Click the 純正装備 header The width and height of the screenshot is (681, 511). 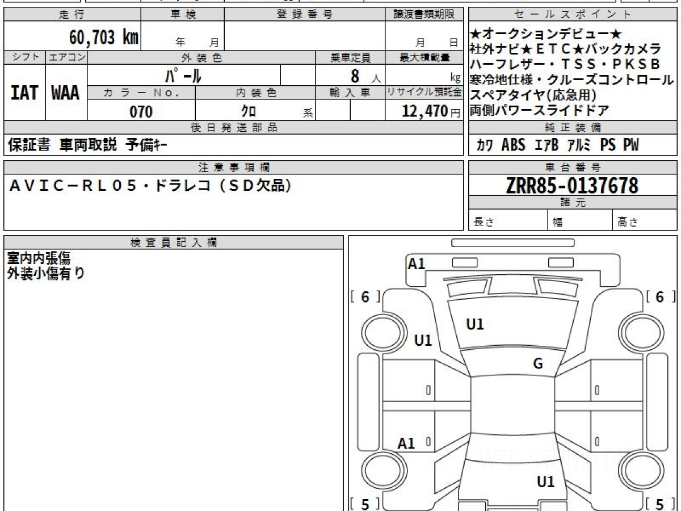[x=573, y=128]
